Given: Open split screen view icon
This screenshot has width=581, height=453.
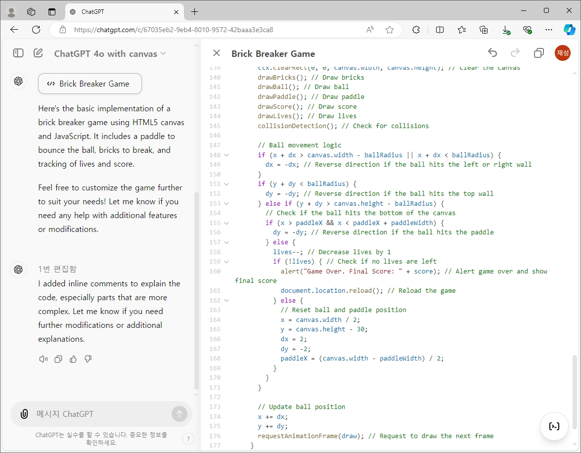Looking at the screenshot, I should click(x=440, y=30).
